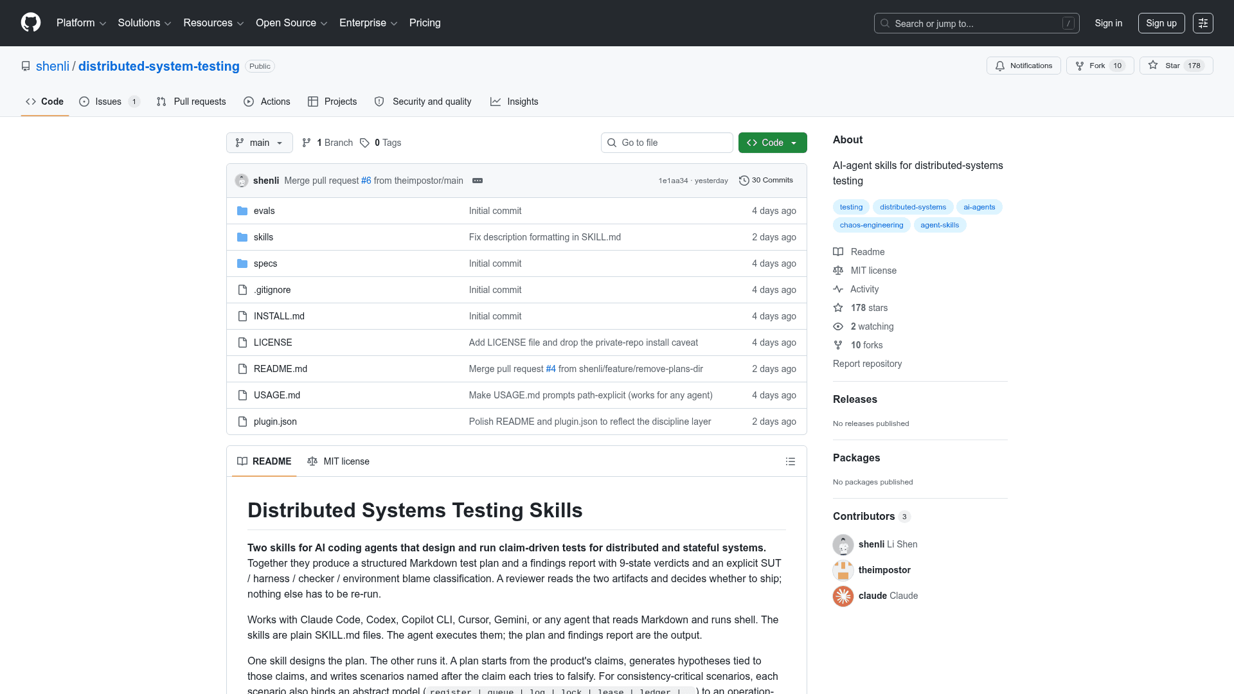Fork the repository
Viewport: 1234px width, 694px height.
[1100, 66]
